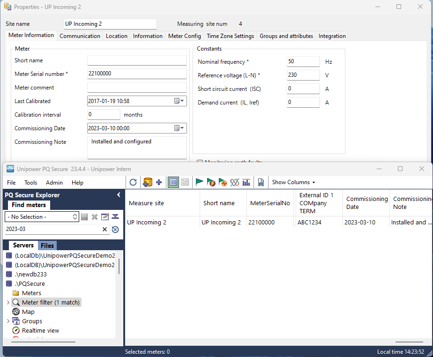The image size is (433, 357).
Task: Open the Groups and attributes tab
Action: (286, 36)
